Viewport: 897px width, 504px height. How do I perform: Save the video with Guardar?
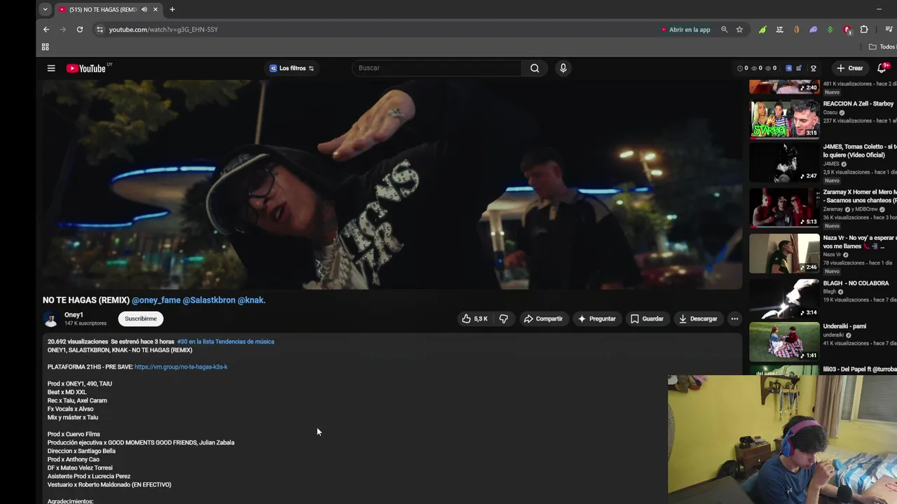coord(646,318)
